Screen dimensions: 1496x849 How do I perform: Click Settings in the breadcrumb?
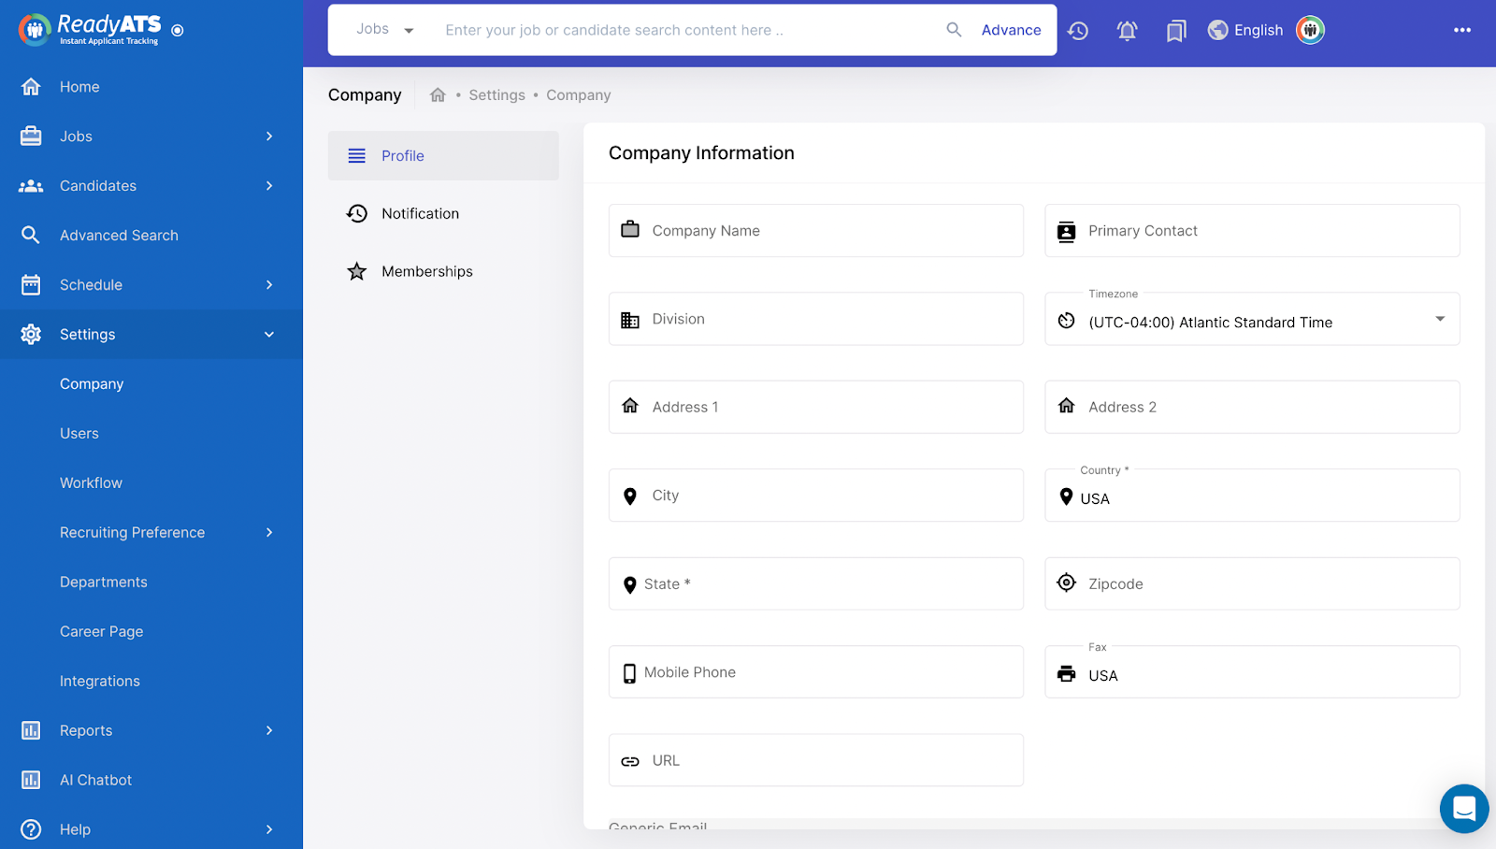(x=496, y=95)
